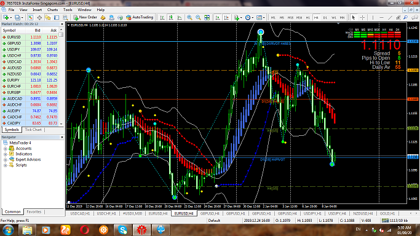This screenshot has width=420, height=236.
Task: Toggle chart auto scroll
Action: click(218, 17)
